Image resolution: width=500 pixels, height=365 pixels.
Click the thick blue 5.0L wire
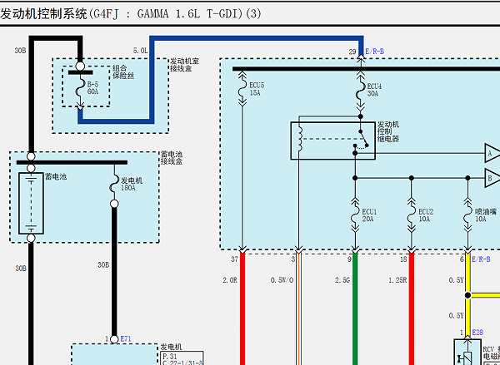(257, 38)
